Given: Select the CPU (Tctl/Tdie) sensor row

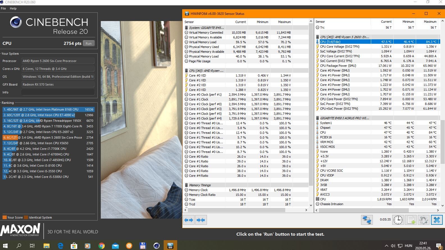Looking at the screenshot, I should tap(377, 42).
